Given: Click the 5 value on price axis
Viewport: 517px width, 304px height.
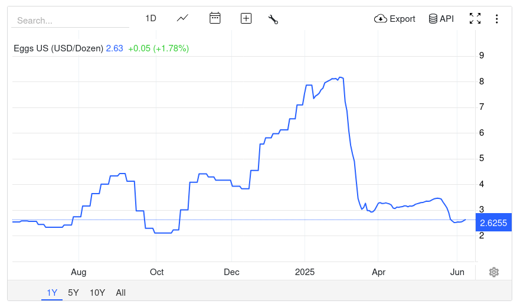Looking at the screenshot, I should [x=482, y=158].
